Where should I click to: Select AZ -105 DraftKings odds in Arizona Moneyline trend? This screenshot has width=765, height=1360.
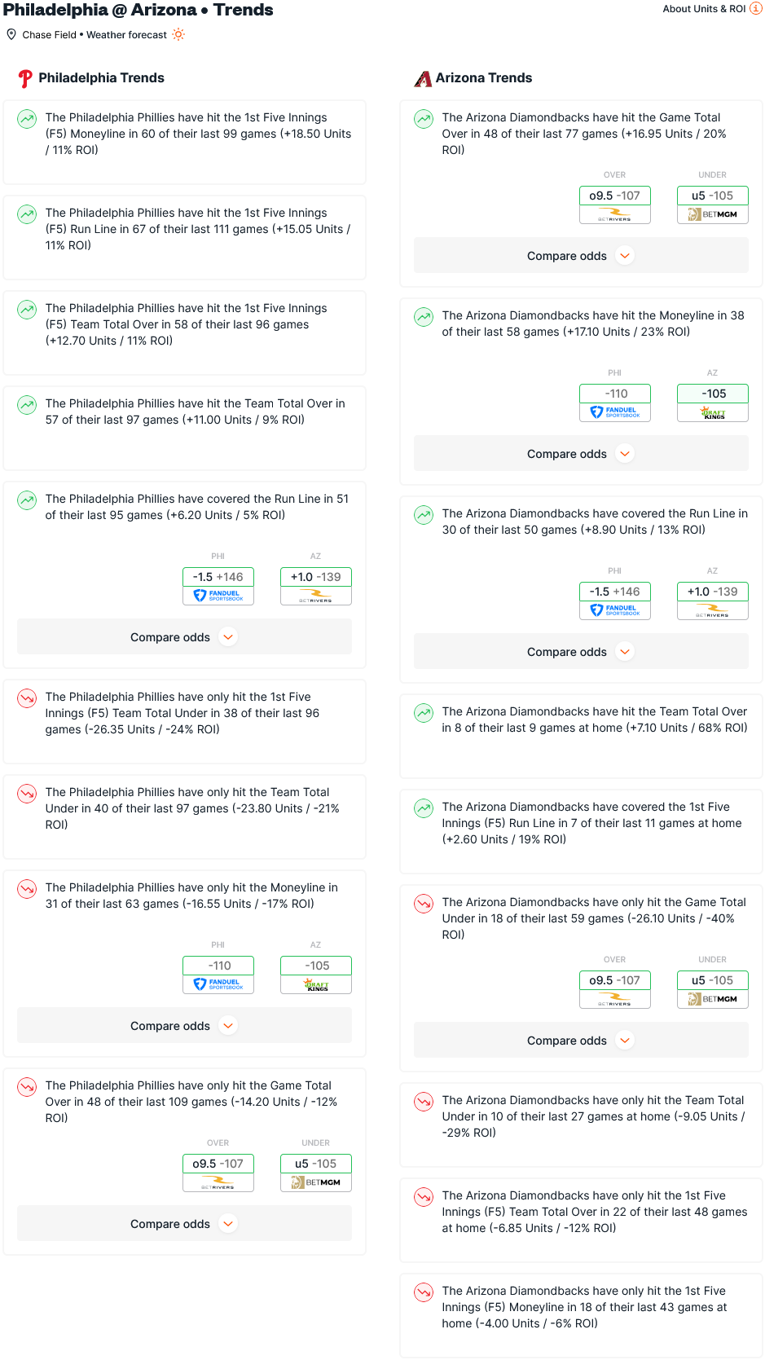pos(713,403)
